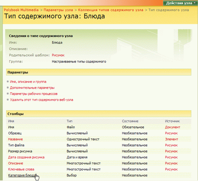Open Коллекция типов содержимого узла breadcrumb
This screenshot has height=181, width=198.
pyautogui.click(x=110, y=10)
